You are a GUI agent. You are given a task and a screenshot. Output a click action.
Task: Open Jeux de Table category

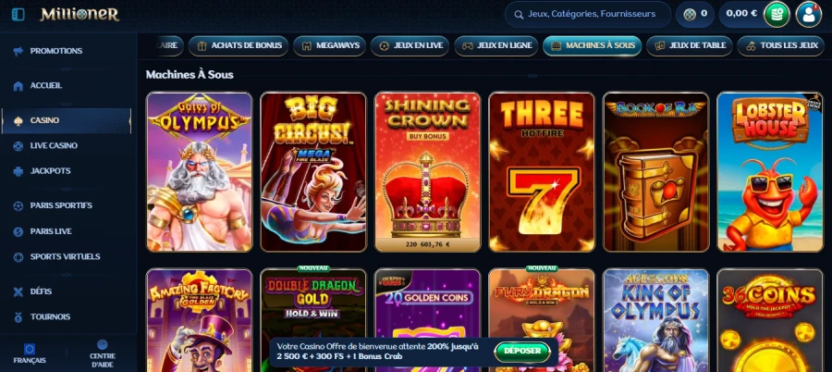690,45
